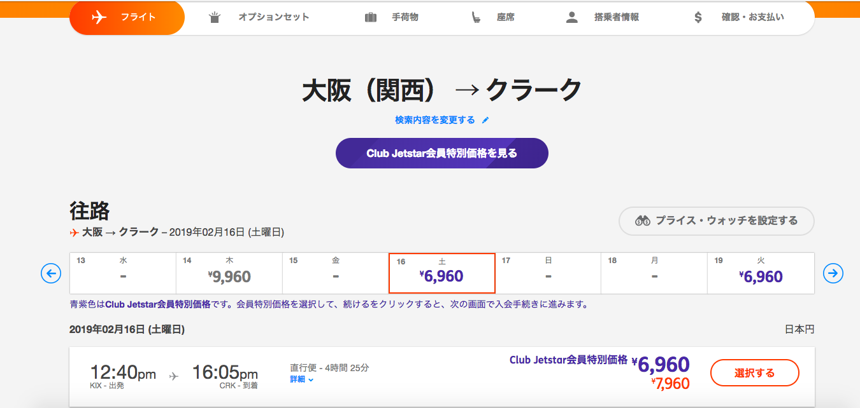Click the 2019年02月16日 (土曜日) date header above flight

pos(127,329)
